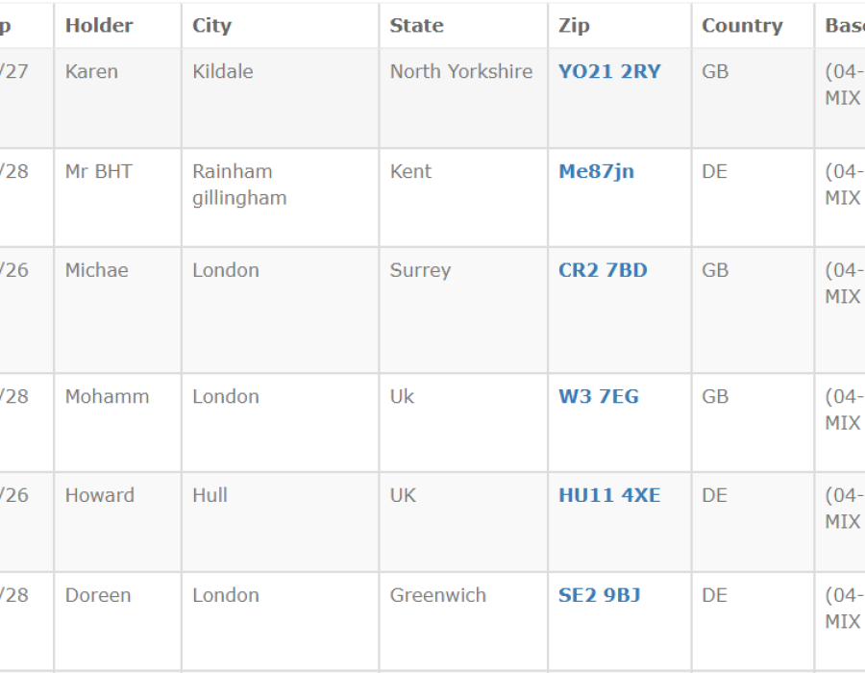
Task: Click the City column header
Action: [x=211, y=26]
